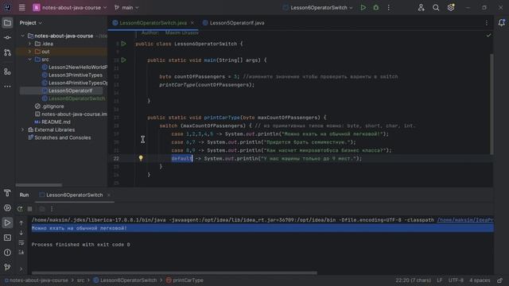Open the Commit tool window
The height and width of the screenshot is (286, 509).
(7, 37)
